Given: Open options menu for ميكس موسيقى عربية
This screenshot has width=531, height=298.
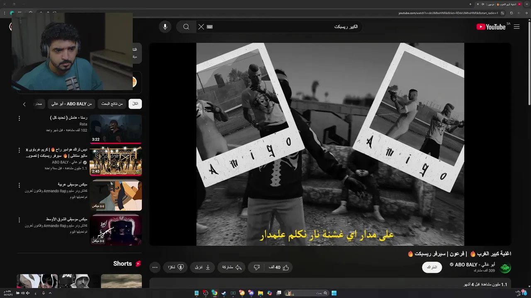Looking at the screenshot, I should [x=19, y=185].
